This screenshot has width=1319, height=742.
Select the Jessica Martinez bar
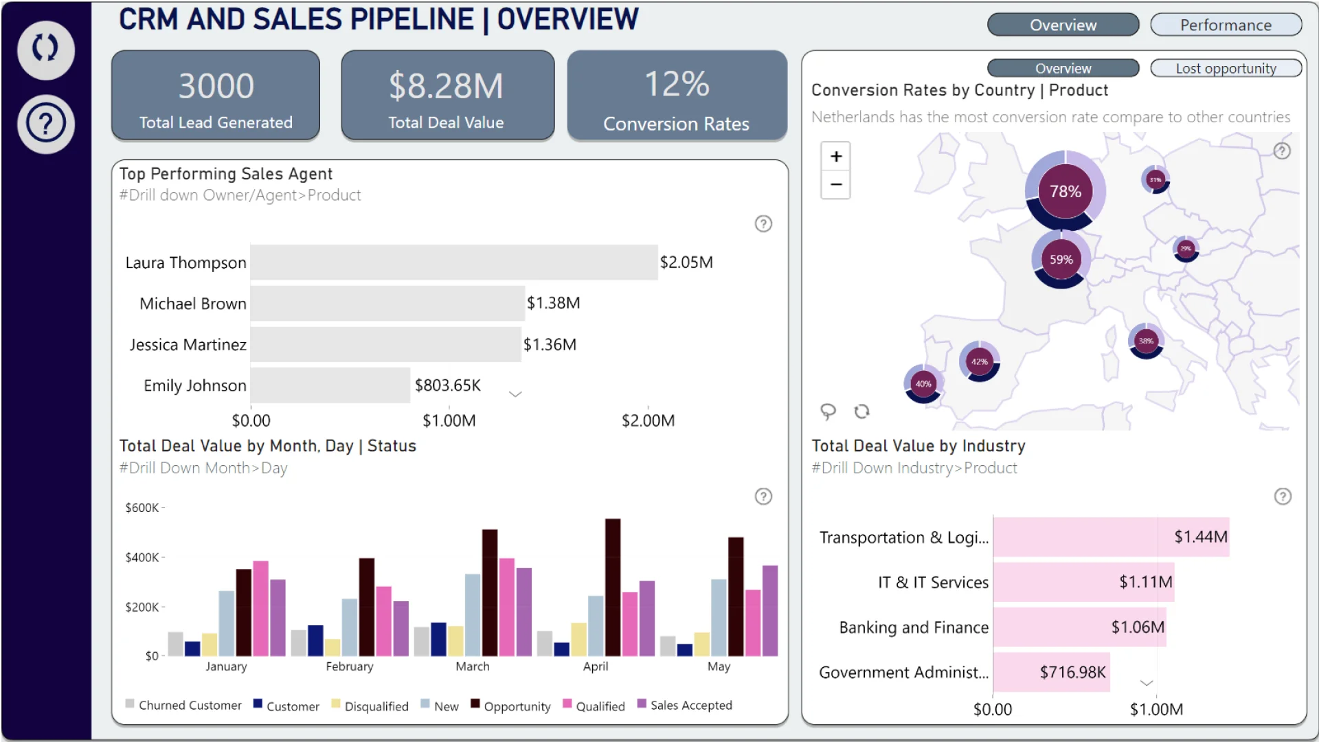click(x=385, y=345)
